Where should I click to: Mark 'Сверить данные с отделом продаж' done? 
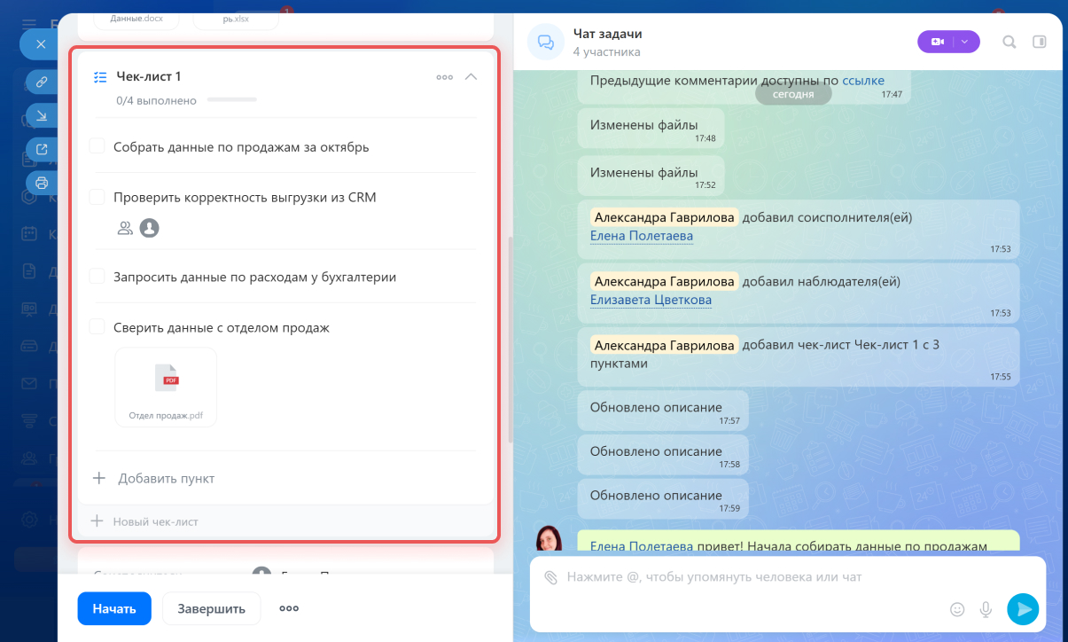(x=97, y=327)
